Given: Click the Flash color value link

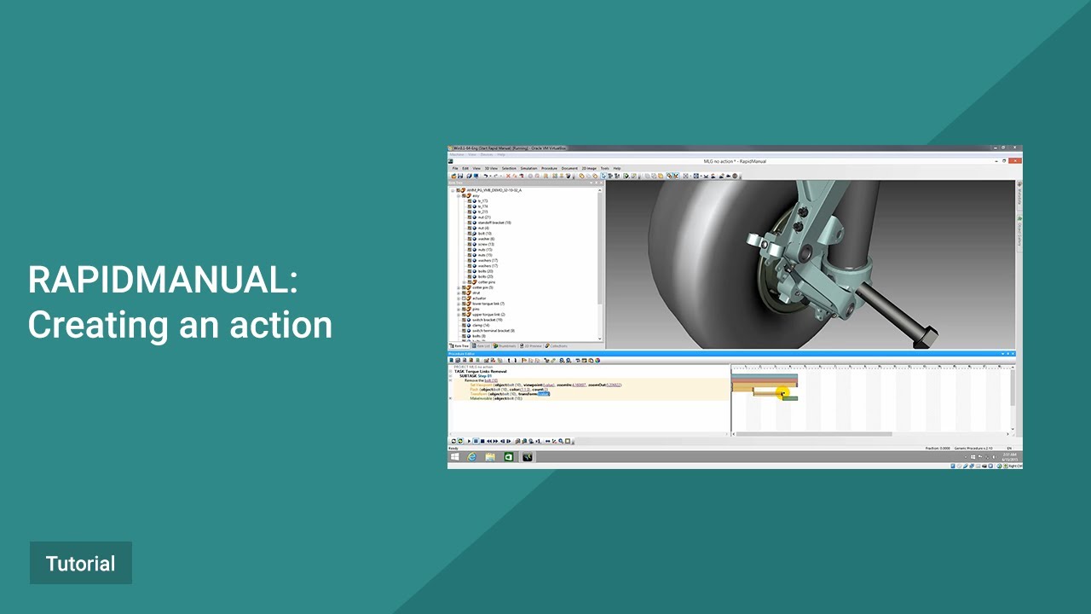Looking at the screenshot, I should pyautogui.click(x=525, y=390).
